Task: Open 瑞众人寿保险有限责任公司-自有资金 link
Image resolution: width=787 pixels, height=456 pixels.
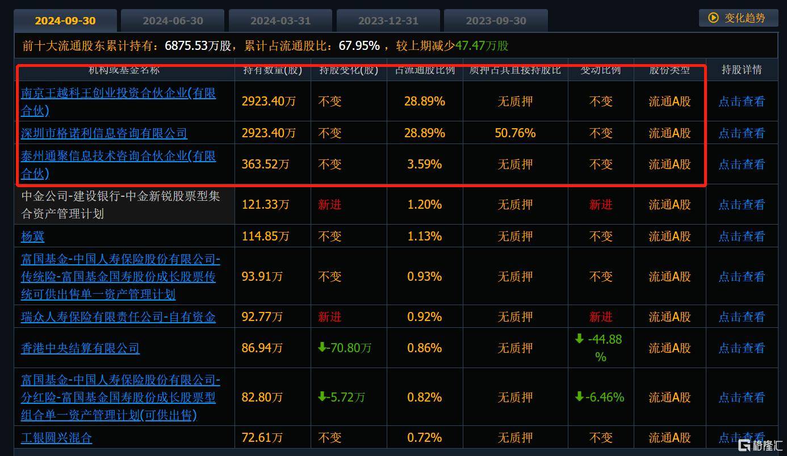Action: click(118, 316)
